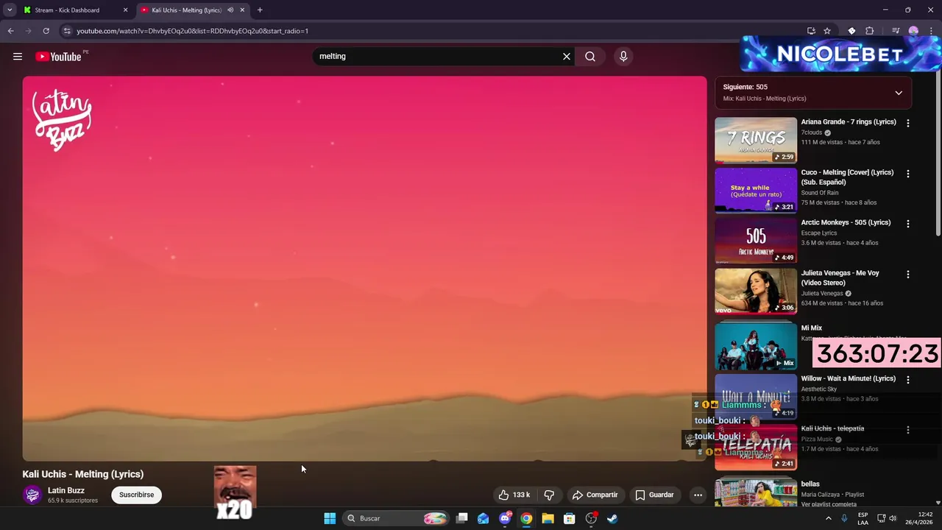Show hidden system tray icons chevron
The image size is (942, 530).
click(829, 518)
